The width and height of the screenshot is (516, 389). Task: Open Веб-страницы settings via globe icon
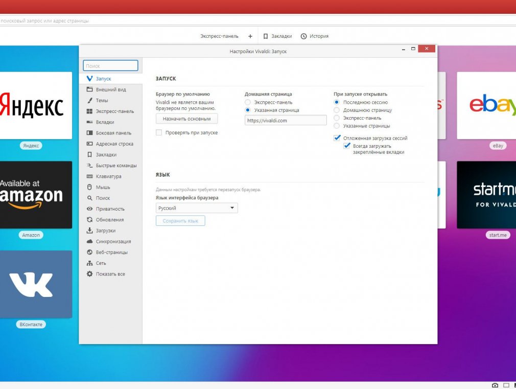point(89,252)
